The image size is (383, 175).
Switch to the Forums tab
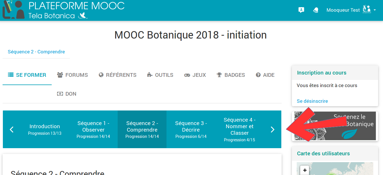(x=73, y=75)
